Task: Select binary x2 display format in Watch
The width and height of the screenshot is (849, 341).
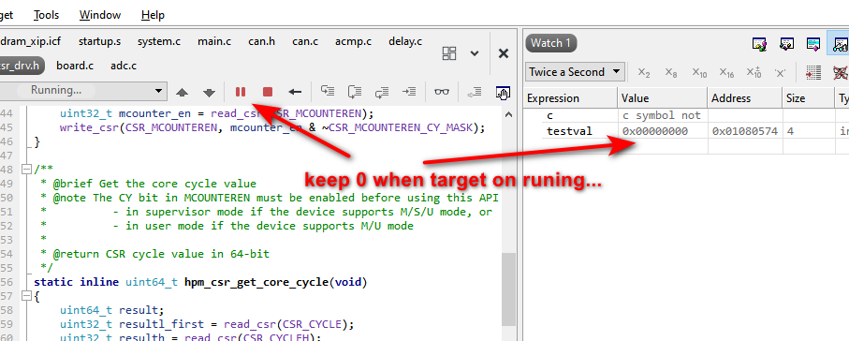Action: [x=644, y=72]
